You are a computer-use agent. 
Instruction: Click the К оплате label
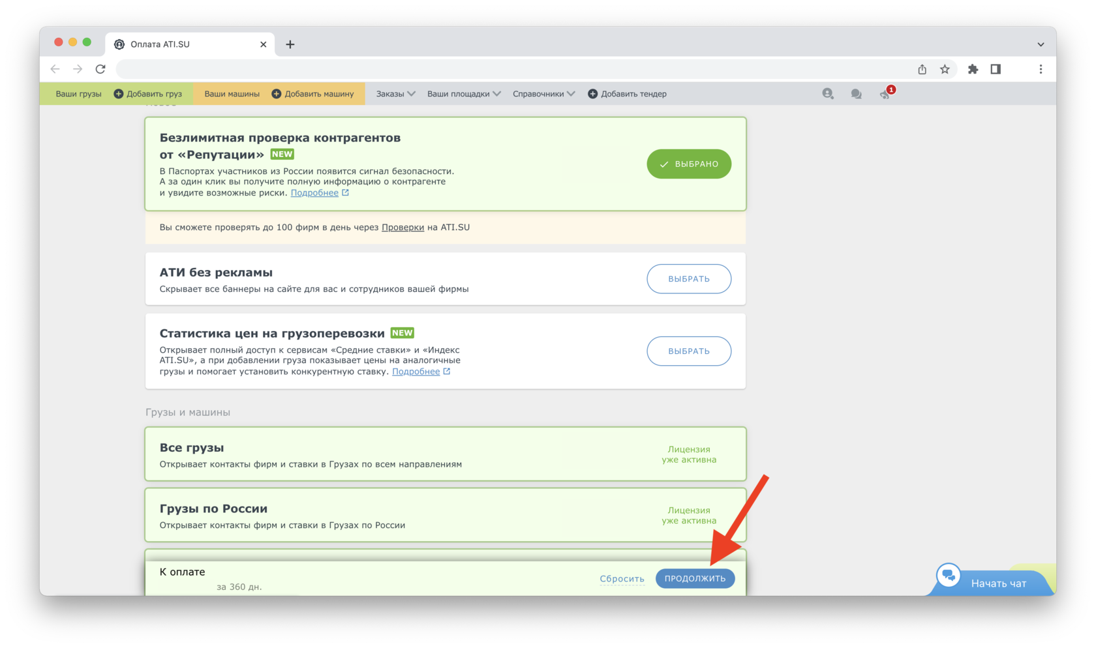(x=183, y=572)
